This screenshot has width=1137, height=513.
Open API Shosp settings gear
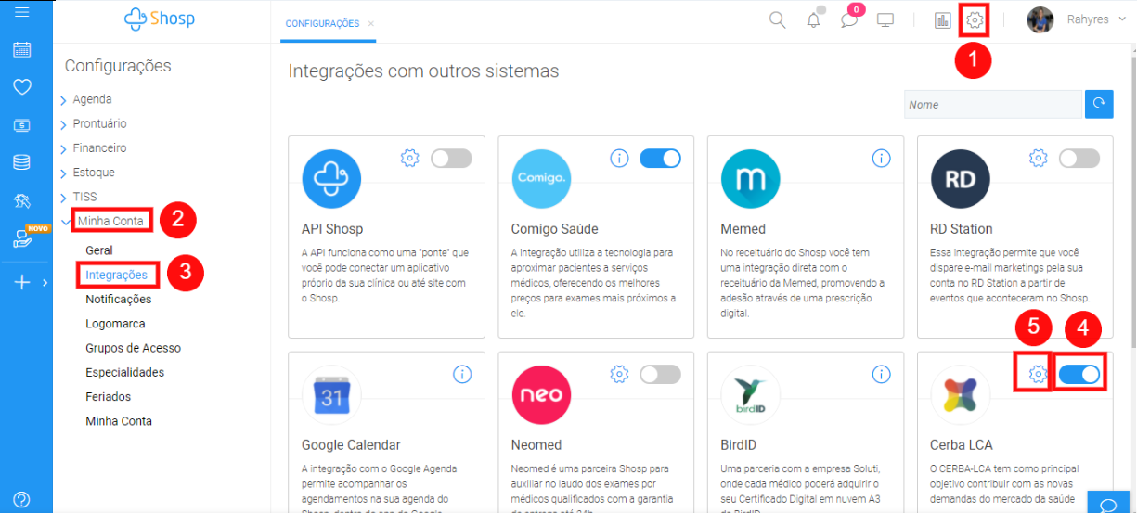coord(409,159)
